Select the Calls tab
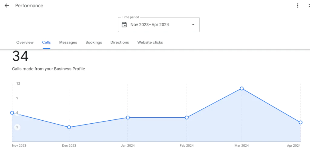 pos(46,43)
